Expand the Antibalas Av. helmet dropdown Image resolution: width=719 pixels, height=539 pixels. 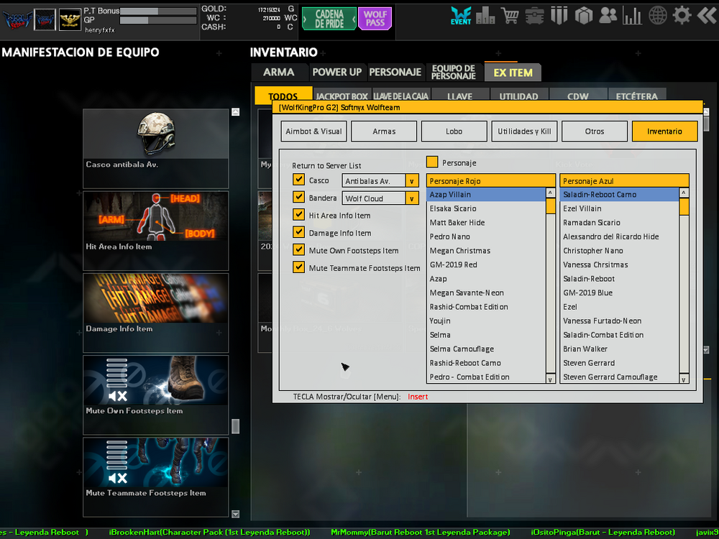[412, 181]
